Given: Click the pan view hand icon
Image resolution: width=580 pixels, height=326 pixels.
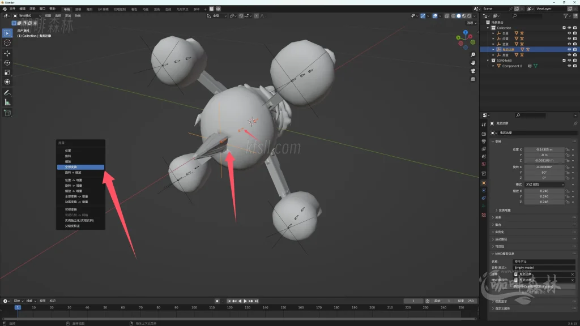Looking at the screenshot, I should (x=473, y=62).
